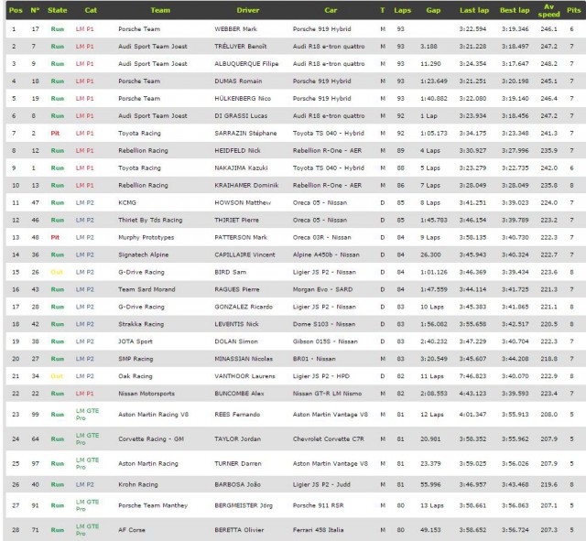Click car Oreca 03R - Nissan
The image size is (586, 541).
coord(321,237)
